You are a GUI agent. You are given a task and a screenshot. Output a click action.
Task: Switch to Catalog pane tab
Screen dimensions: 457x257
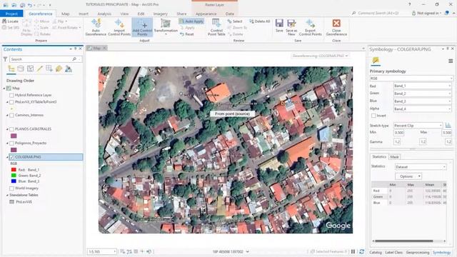[376, 252]
